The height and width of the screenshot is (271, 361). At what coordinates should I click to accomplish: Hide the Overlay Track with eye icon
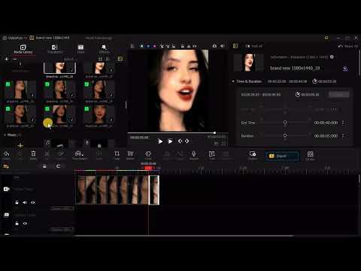25,224
